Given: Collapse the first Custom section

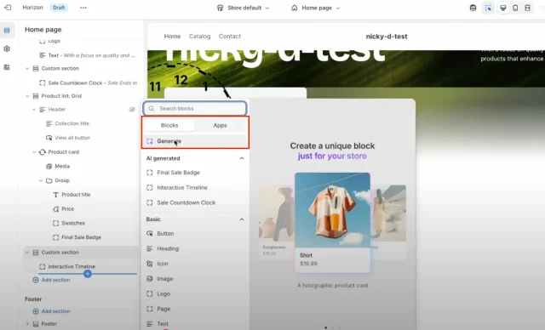Looking at the screenshot, I should click(27, 69).
